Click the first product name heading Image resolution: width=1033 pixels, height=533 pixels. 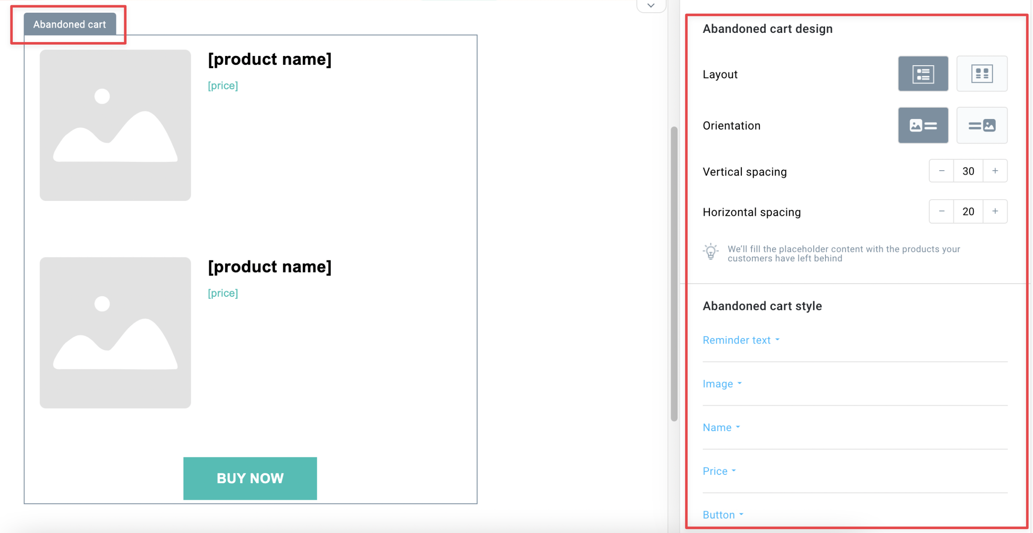270,59
